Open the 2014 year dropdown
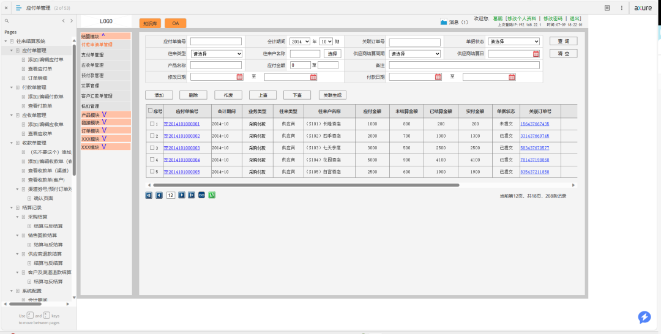Screen dimensions: 661x334 [x=300, y=41]
